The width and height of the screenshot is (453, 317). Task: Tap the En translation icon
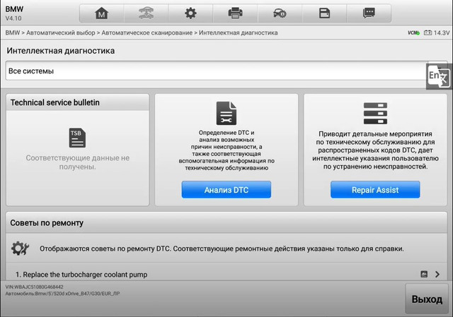click(x=437, y=76)
